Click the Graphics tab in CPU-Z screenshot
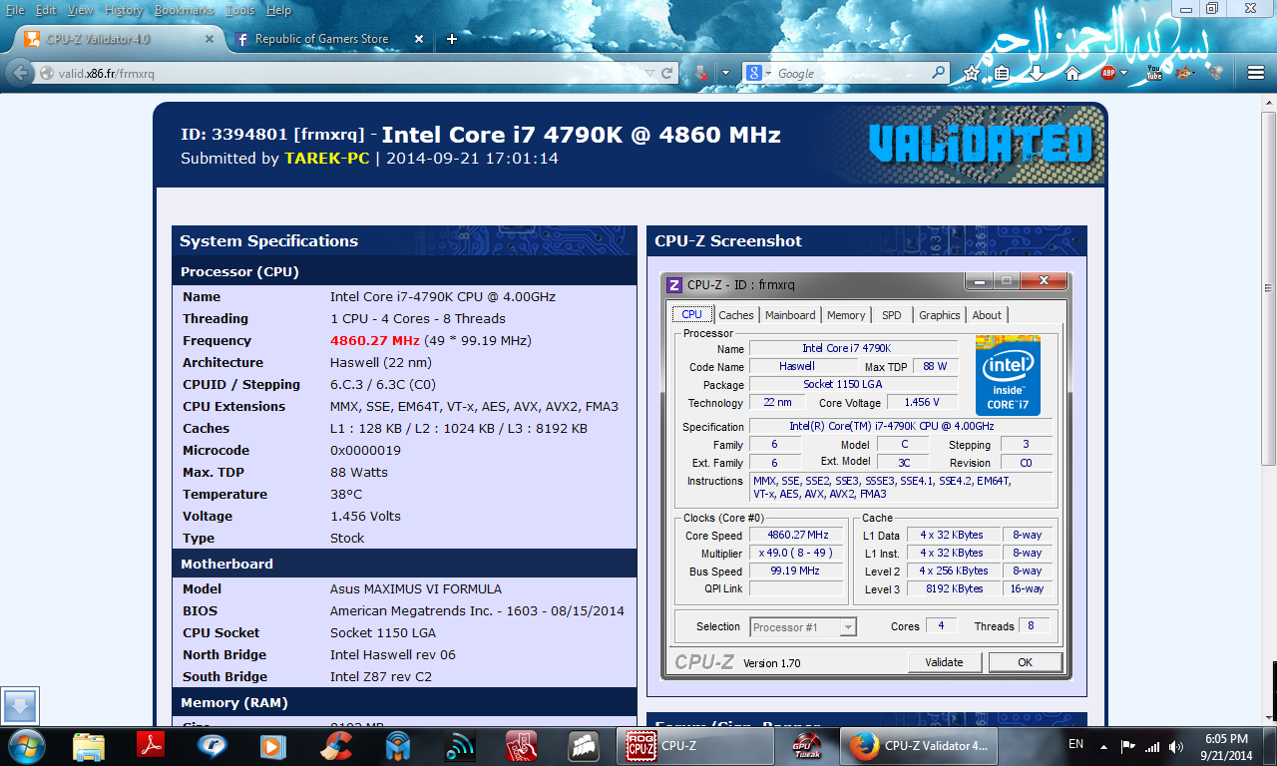 940,315
